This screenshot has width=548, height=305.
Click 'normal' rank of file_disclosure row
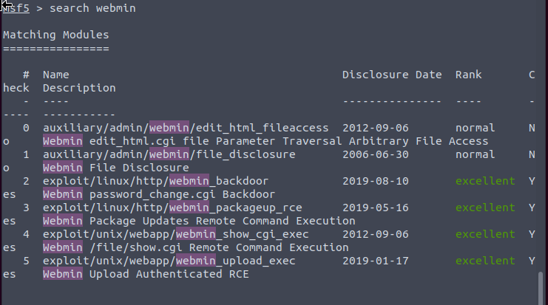click(476, 154)
